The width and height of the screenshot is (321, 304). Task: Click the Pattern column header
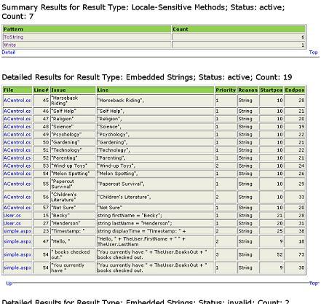tap(87, 29)
